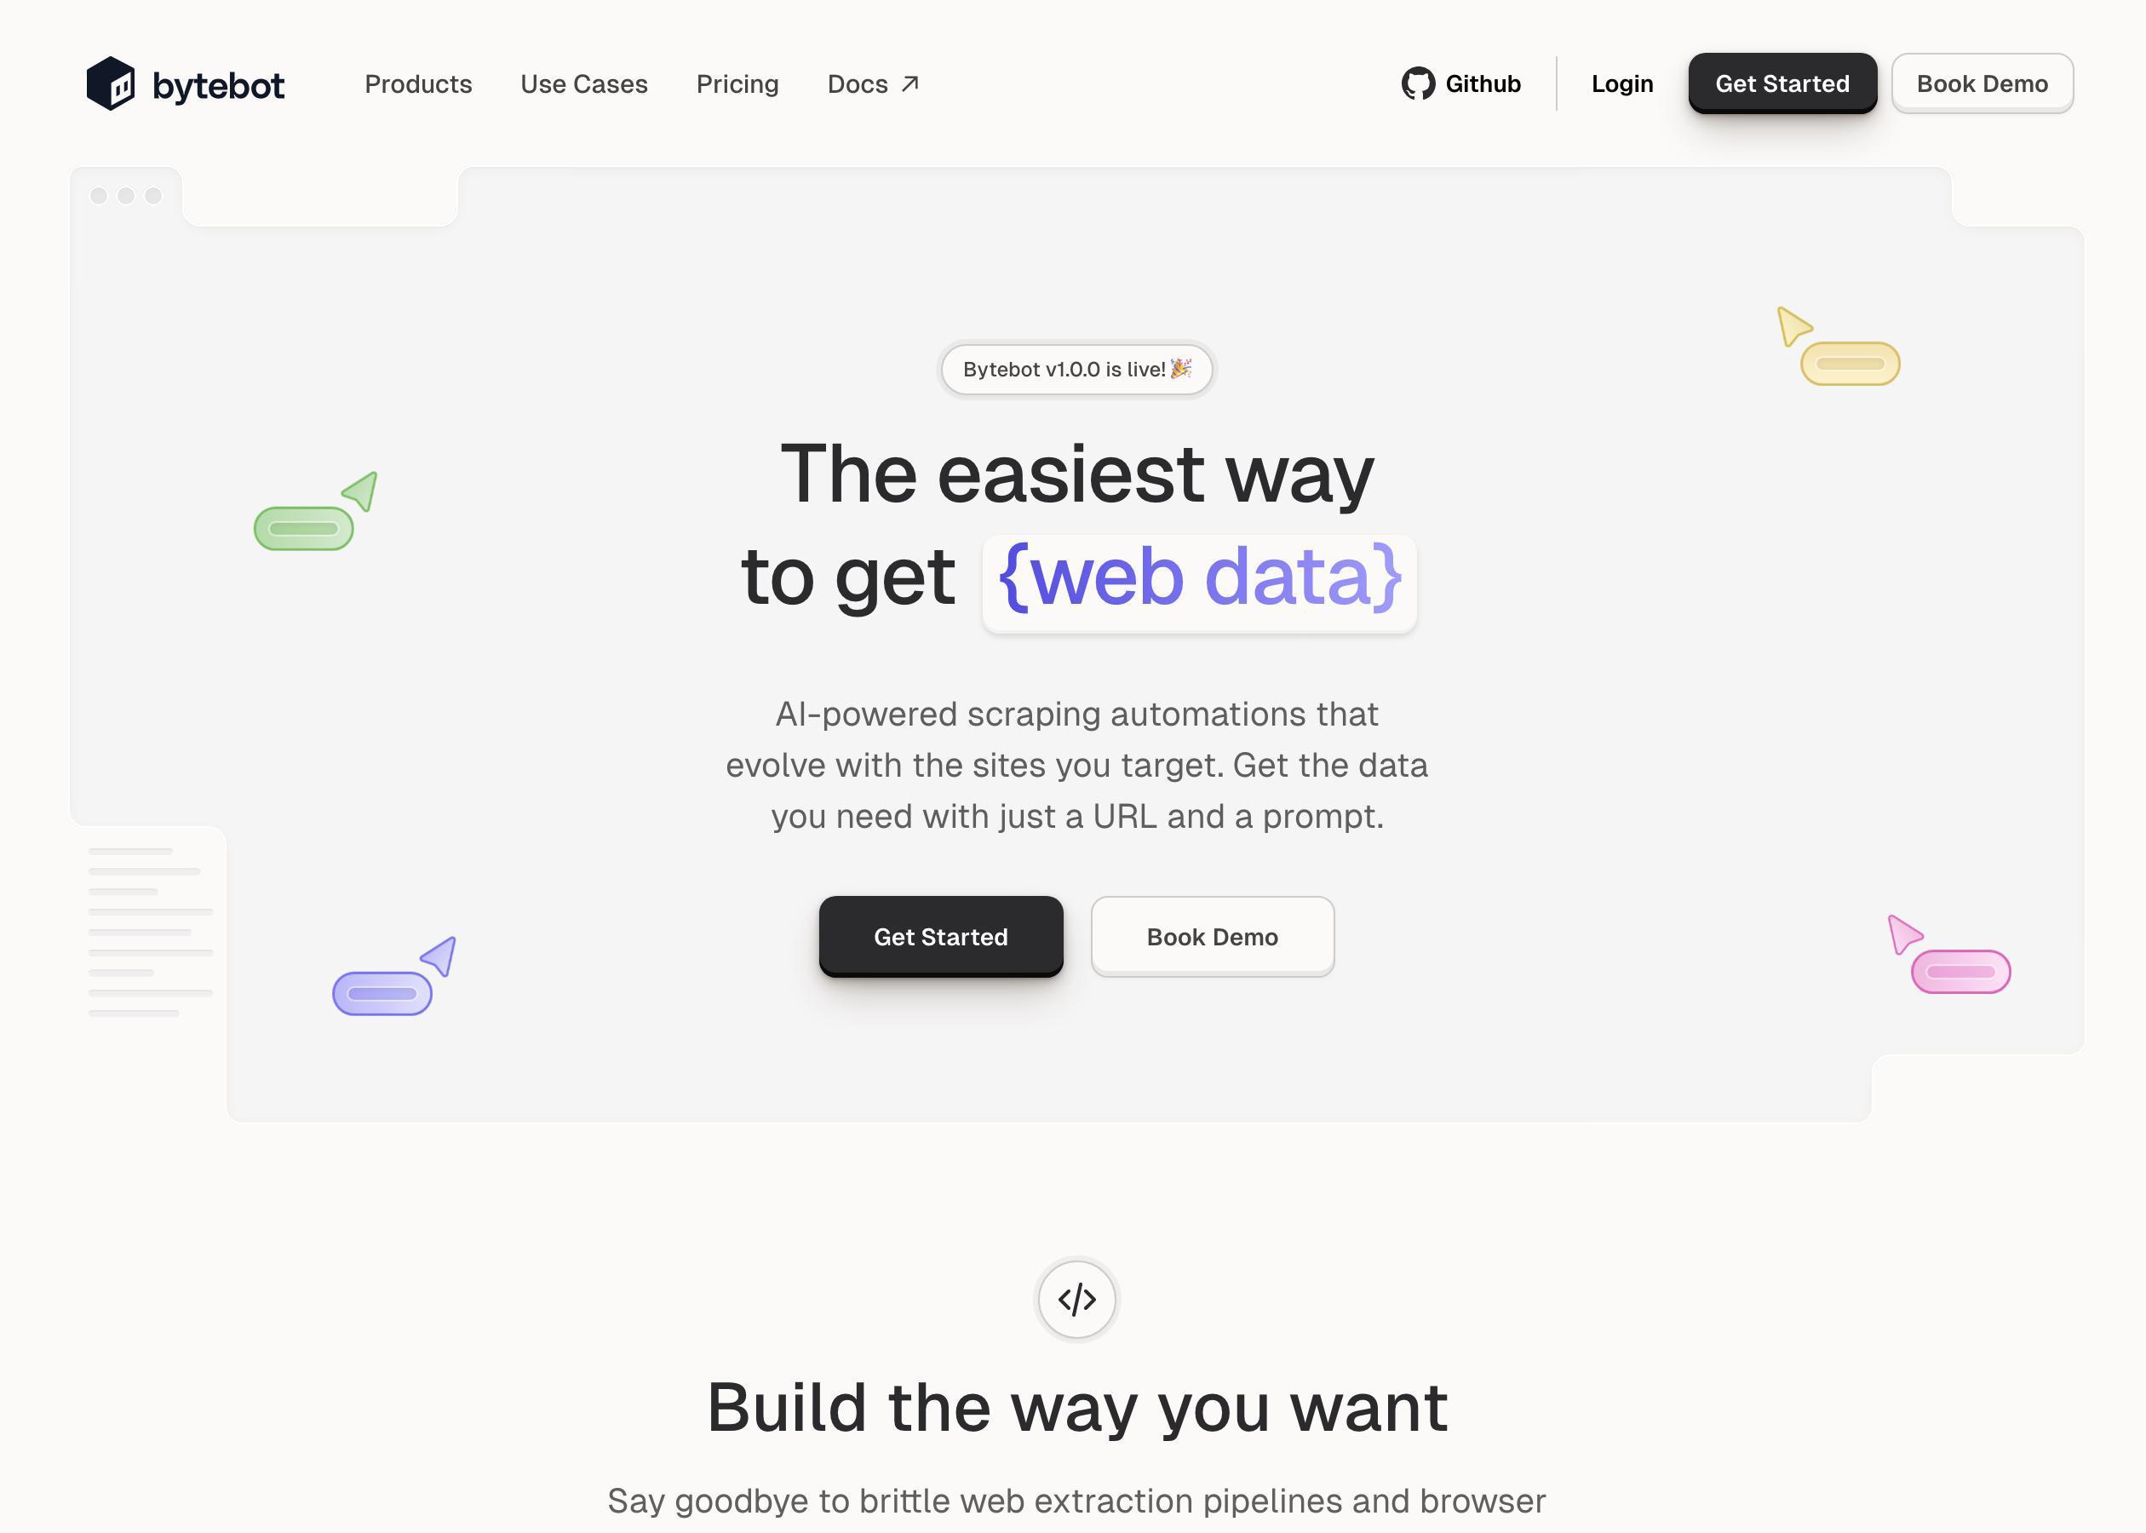
Task: Click the Get Started button in hero
Action: coord(940,936)
